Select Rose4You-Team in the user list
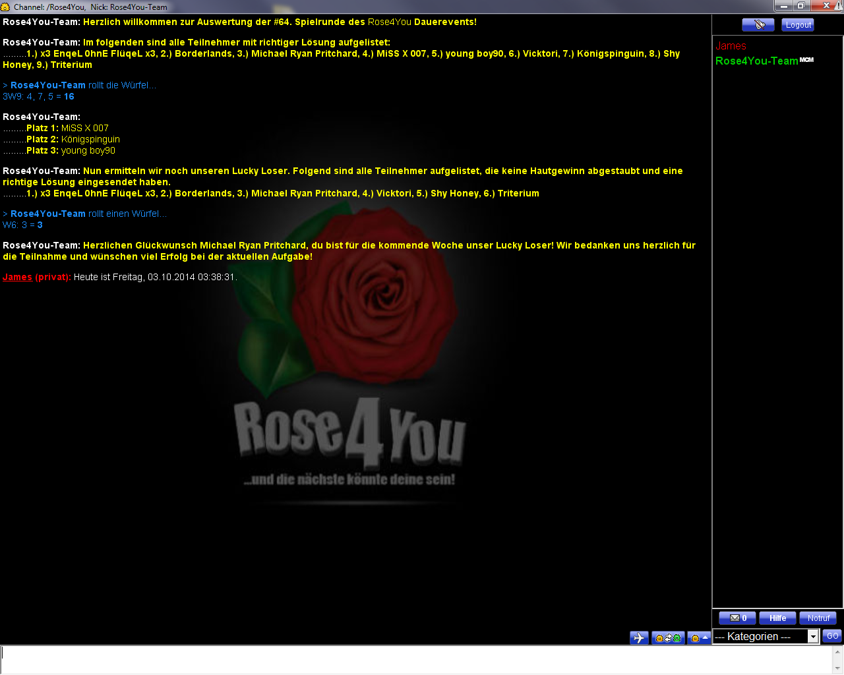 [756, 61]
